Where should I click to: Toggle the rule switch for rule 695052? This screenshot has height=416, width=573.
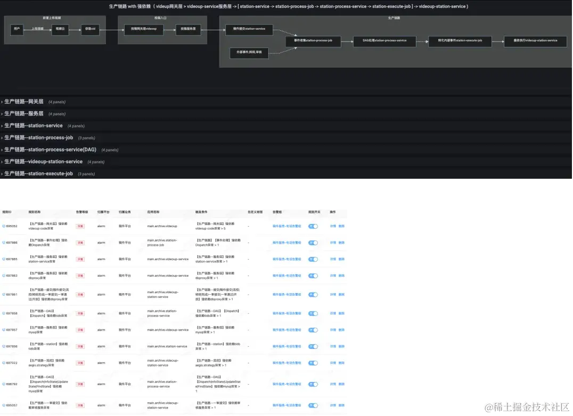[313, 226]
